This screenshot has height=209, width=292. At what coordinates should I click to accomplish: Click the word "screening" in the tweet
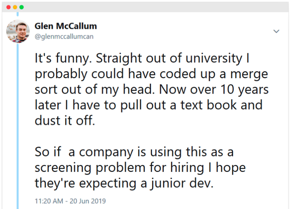click(x=63, y=168)
